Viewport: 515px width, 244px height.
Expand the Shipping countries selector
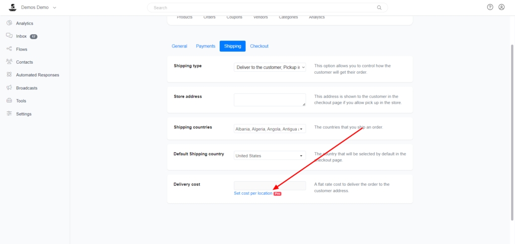click(x=270, y=129)
